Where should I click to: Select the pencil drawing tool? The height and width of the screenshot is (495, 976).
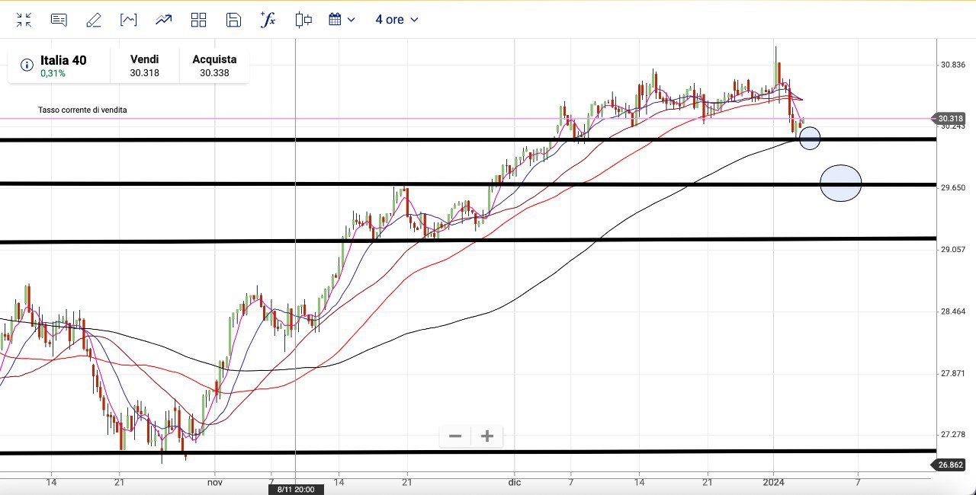pos(94,20)
